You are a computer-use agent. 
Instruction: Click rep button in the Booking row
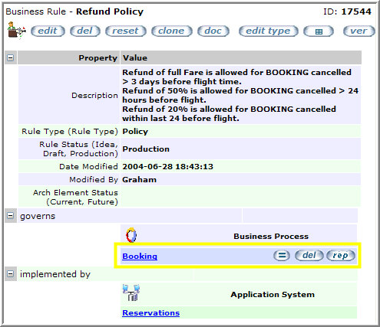[x=341, y=255]
